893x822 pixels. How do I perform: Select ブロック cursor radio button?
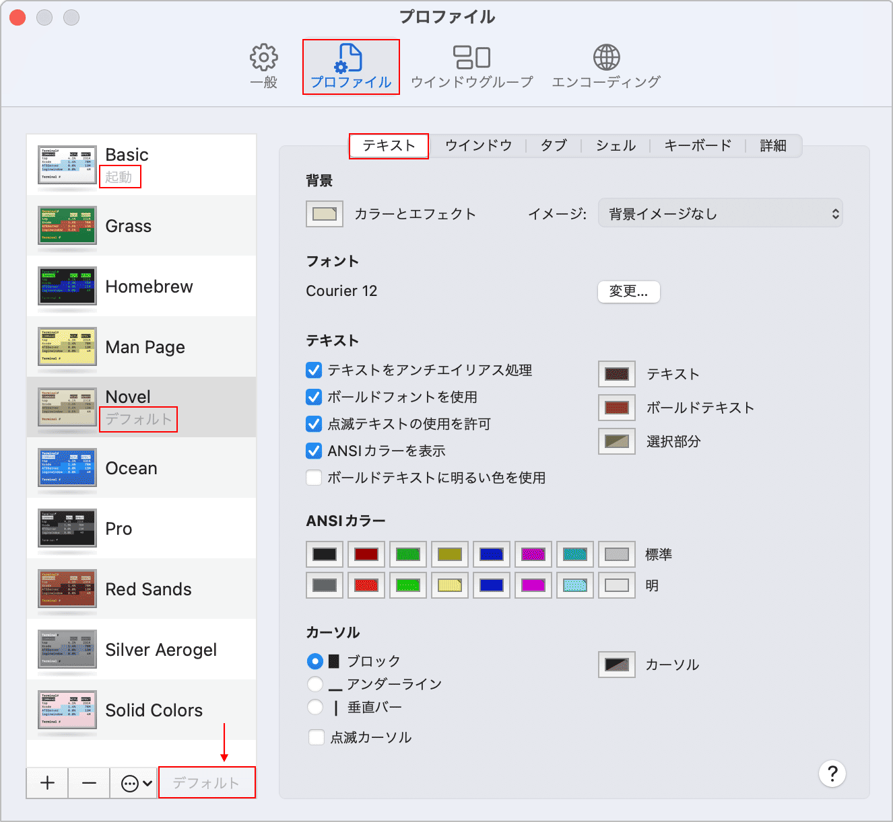click(x=315, y=661)
